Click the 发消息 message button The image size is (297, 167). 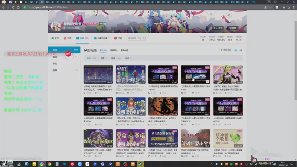(233, 28)
